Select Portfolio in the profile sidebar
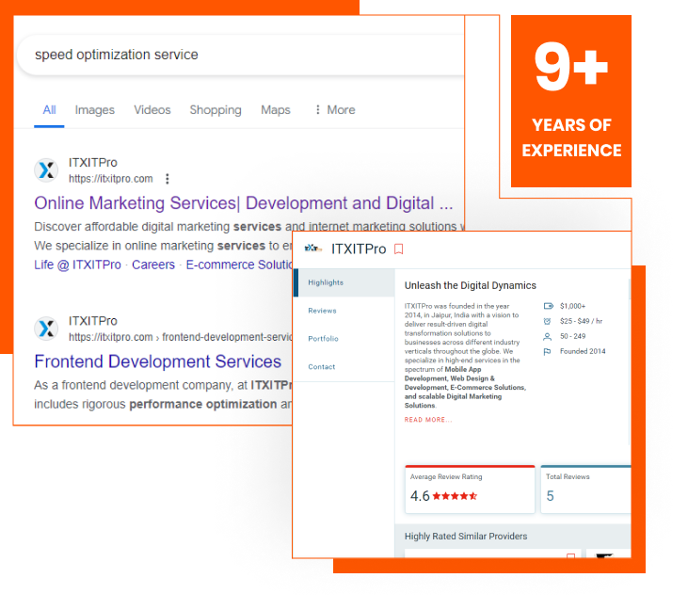 pyautogui.click(x=323, y=339)
